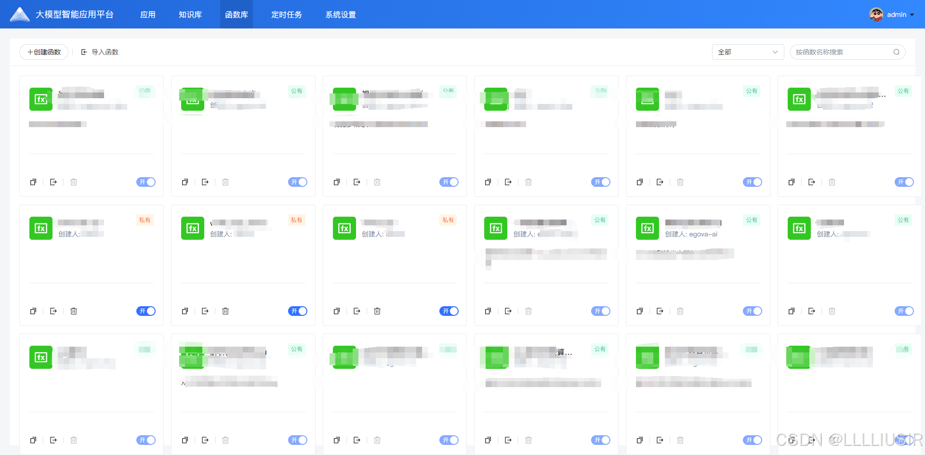925x455 pixels.
Task: Toggle the second 私有 function switch
Action: [x=298, y=311]
